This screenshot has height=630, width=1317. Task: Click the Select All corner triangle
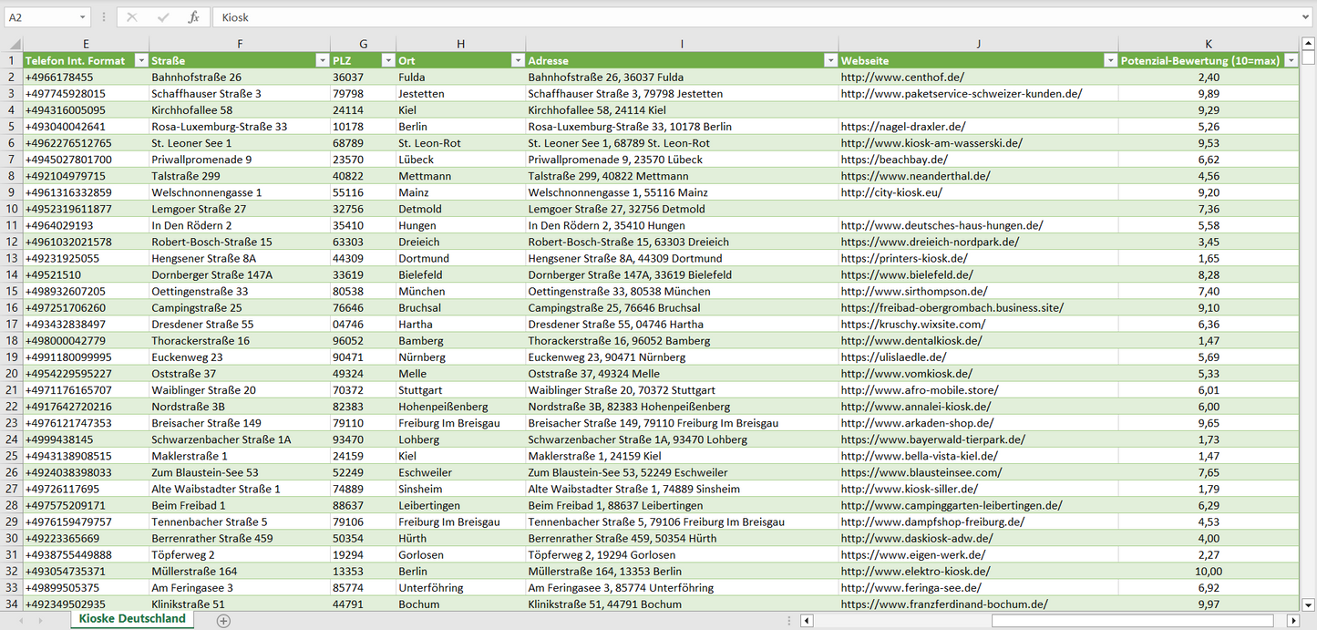click(15, 44)
